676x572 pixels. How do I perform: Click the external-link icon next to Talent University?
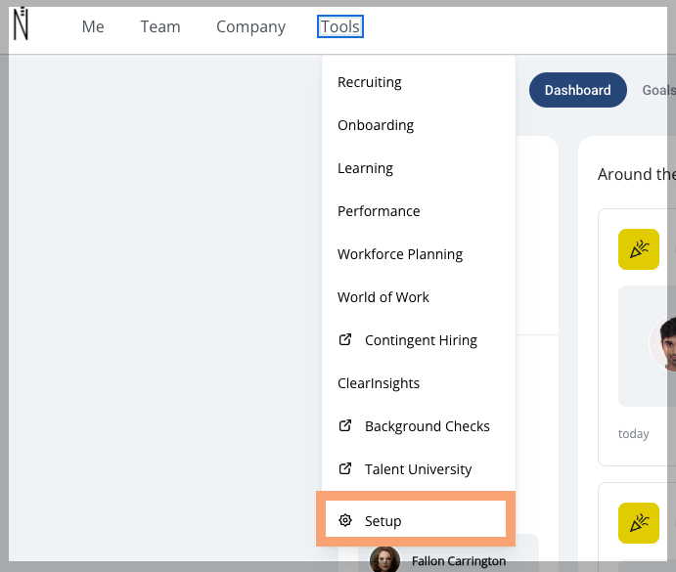click(x=344, y=469)
